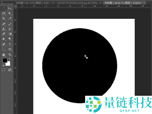This screenshot has height=114, width=152.
Task: Select the Blur tool
Action: pyautogui.click(x=4, y=39)
